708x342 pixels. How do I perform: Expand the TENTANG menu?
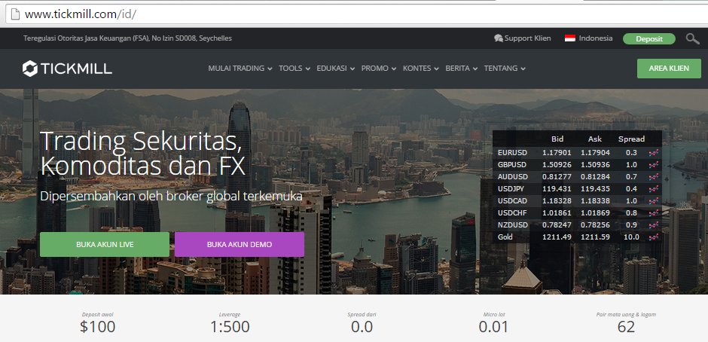pos(505,69)
